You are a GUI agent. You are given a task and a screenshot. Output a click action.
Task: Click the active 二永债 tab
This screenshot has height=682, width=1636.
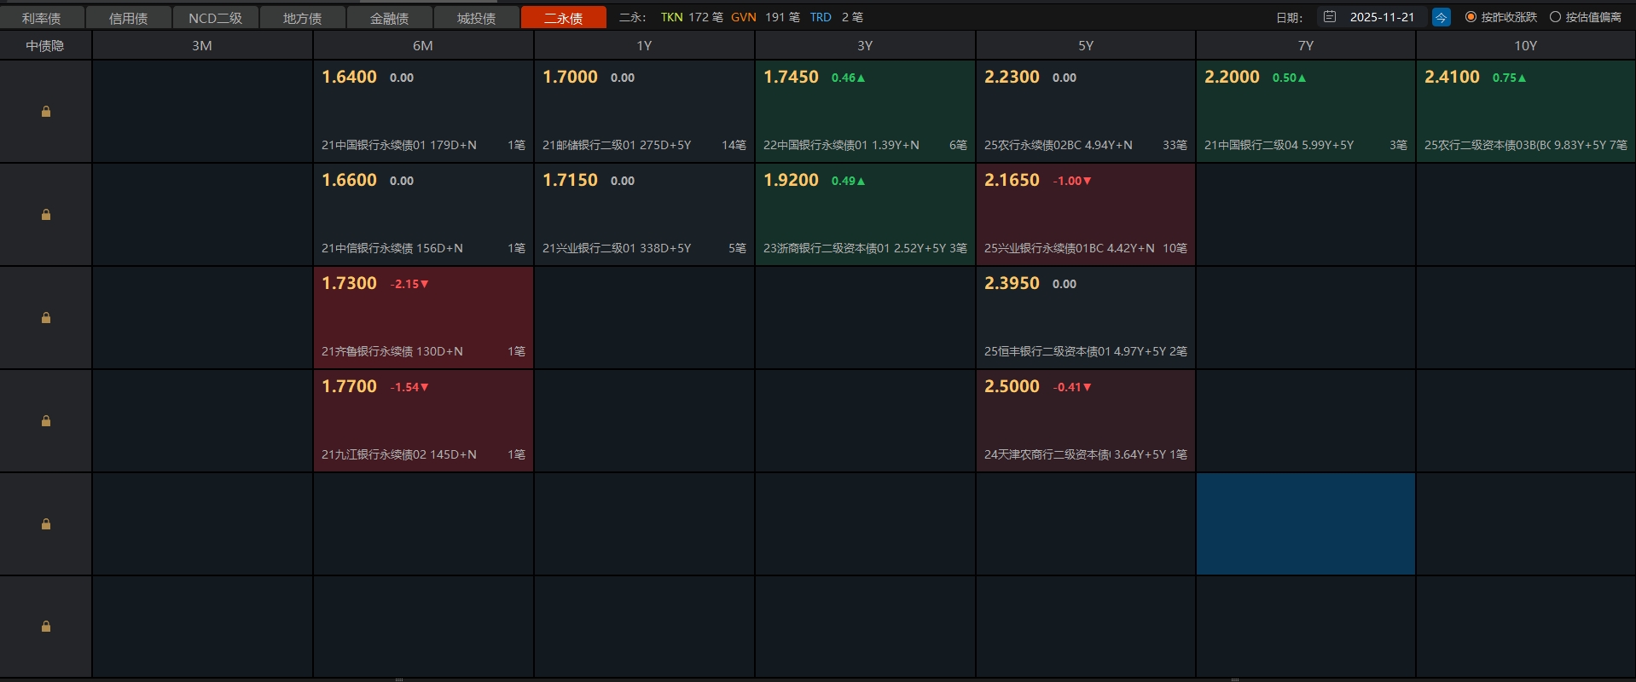pyautogui.click(x=563, y=18)
